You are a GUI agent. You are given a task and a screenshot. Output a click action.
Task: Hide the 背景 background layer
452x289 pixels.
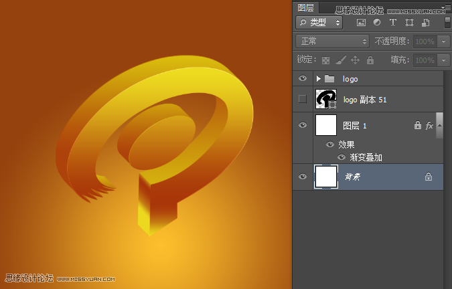[303, 177]
